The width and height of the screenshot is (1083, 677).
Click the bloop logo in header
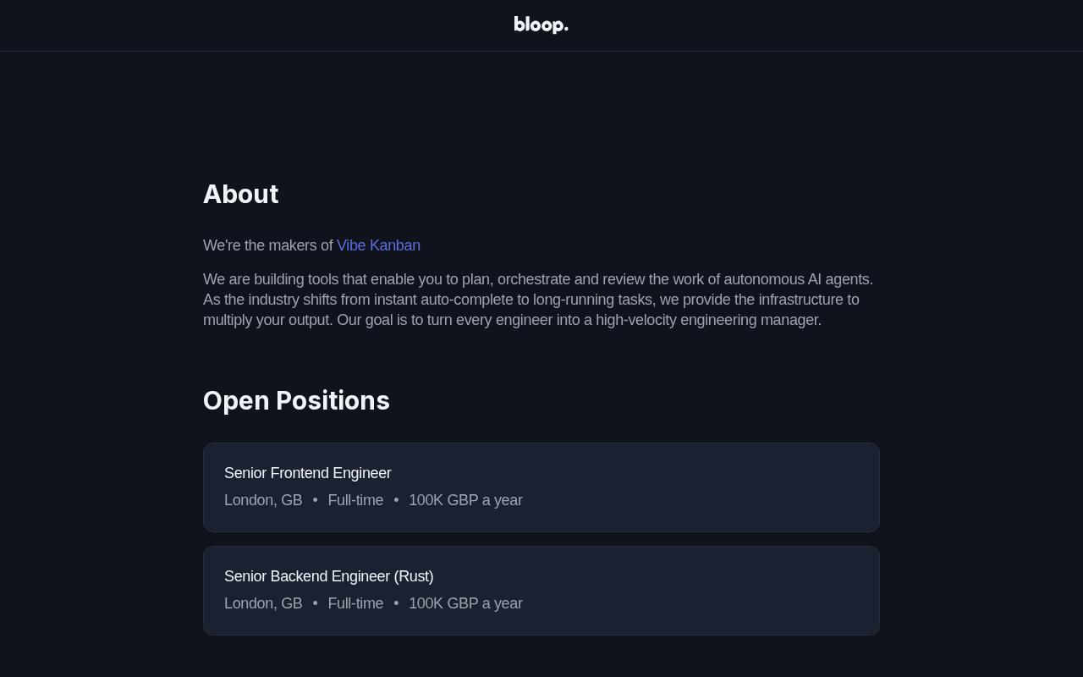541,25
